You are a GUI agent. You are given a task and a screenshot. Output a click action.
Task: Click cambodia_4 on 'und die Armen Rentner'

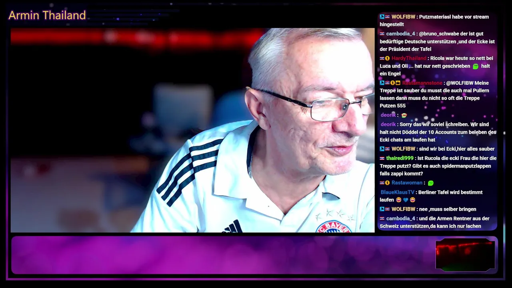(x=401, y=219)
